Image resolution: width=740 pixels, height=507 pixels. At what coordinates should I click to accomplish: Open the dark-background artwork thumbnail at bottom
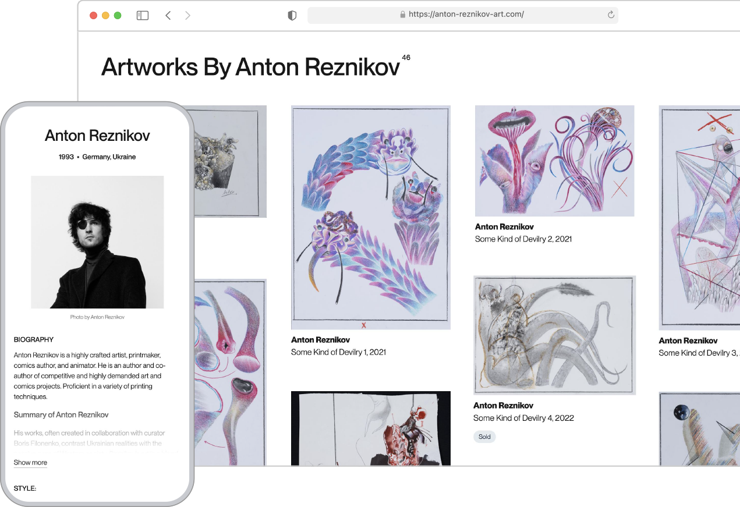click(x=371, y=428)
